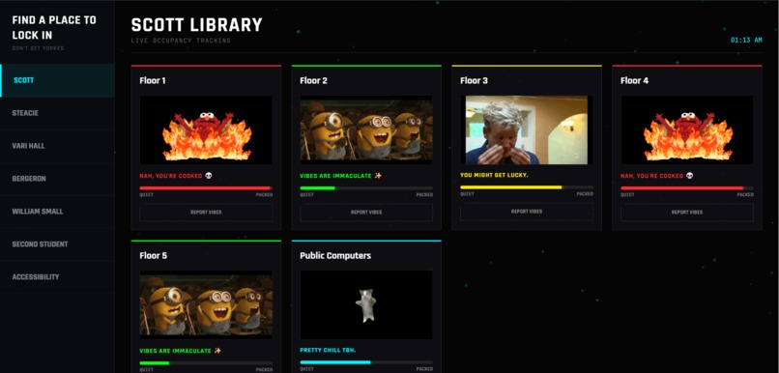Click the Floor 5 card title
The width and height of the screenshot is (779, 373).
[153, 256]
